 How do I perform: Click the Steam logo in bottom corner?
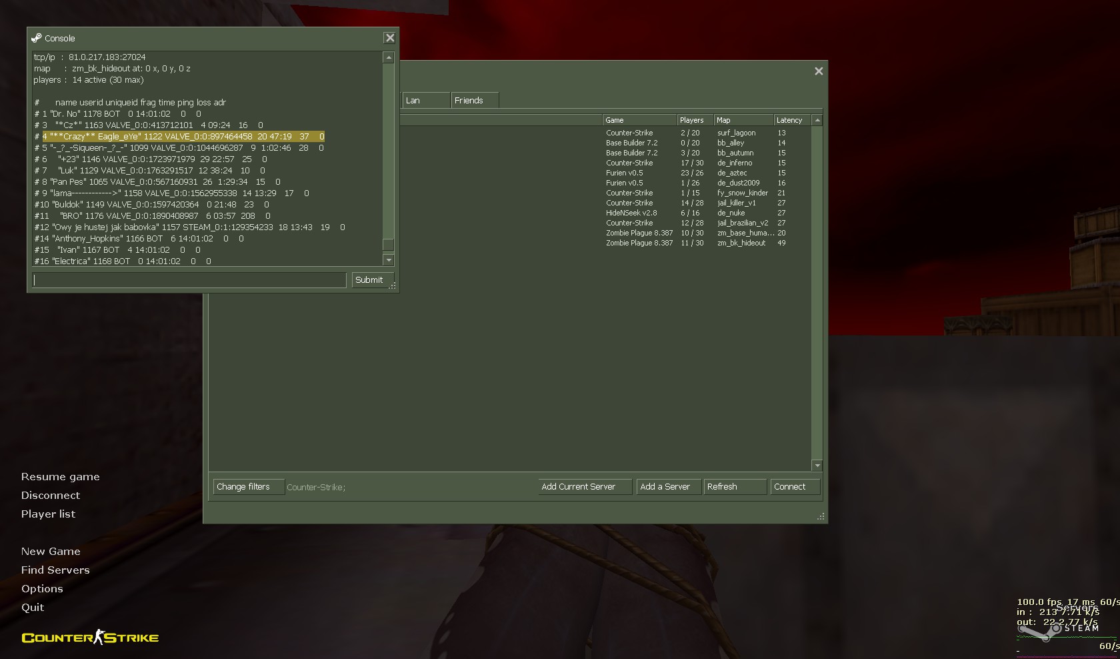(x=1059, y=631)
